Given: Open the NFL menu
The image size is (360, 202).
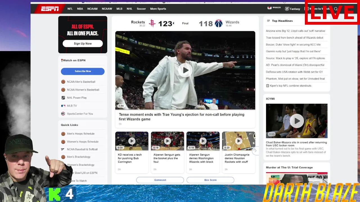Looking at the screenshot, I should pyautogui.click(x=70, y=9).
